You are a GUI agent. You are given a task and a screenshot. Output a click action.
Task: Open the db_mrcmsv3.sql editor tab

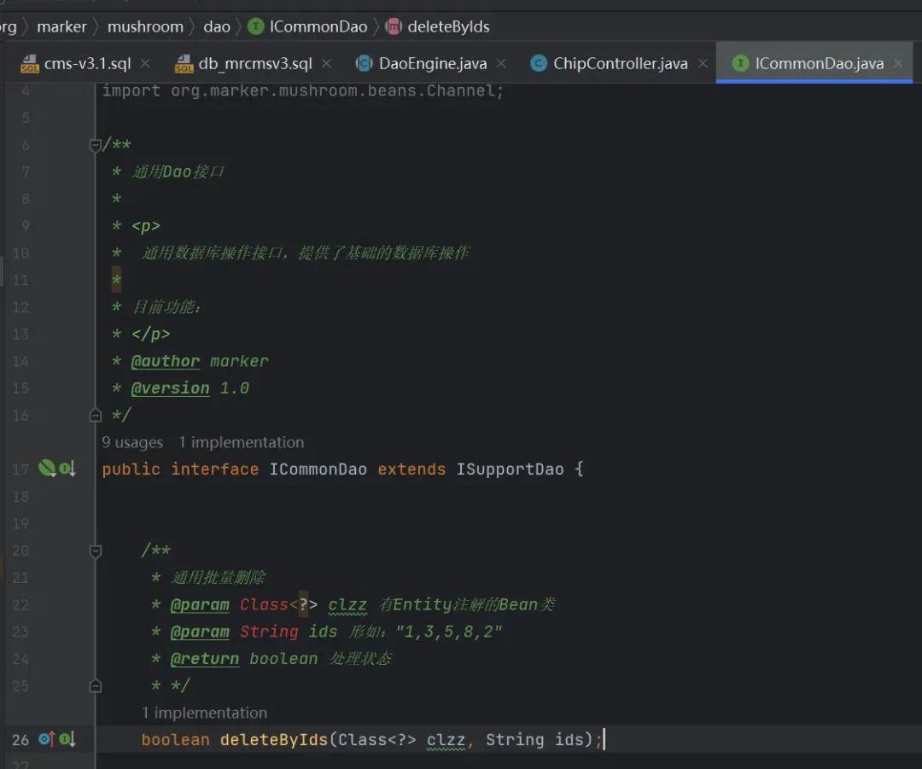coord(254,63)
